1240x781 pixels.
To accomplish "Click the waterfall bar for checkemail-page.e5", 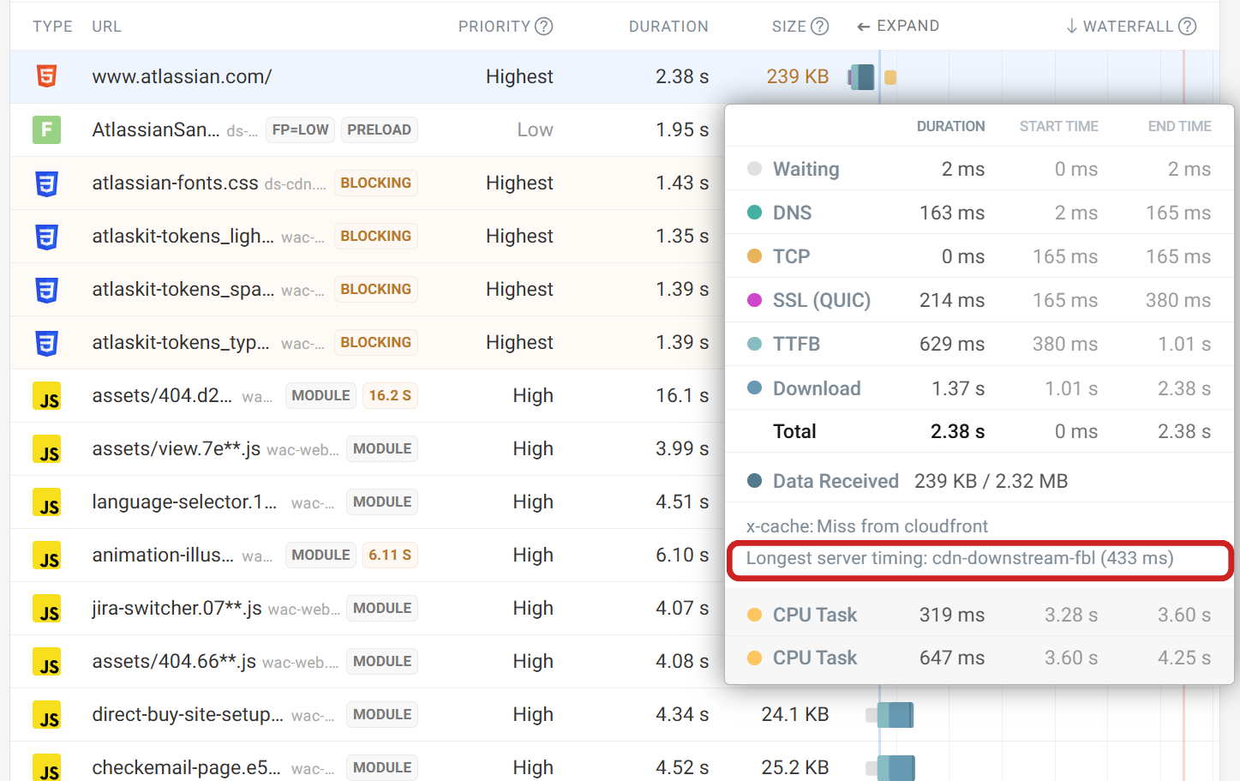I will (891, 768).
